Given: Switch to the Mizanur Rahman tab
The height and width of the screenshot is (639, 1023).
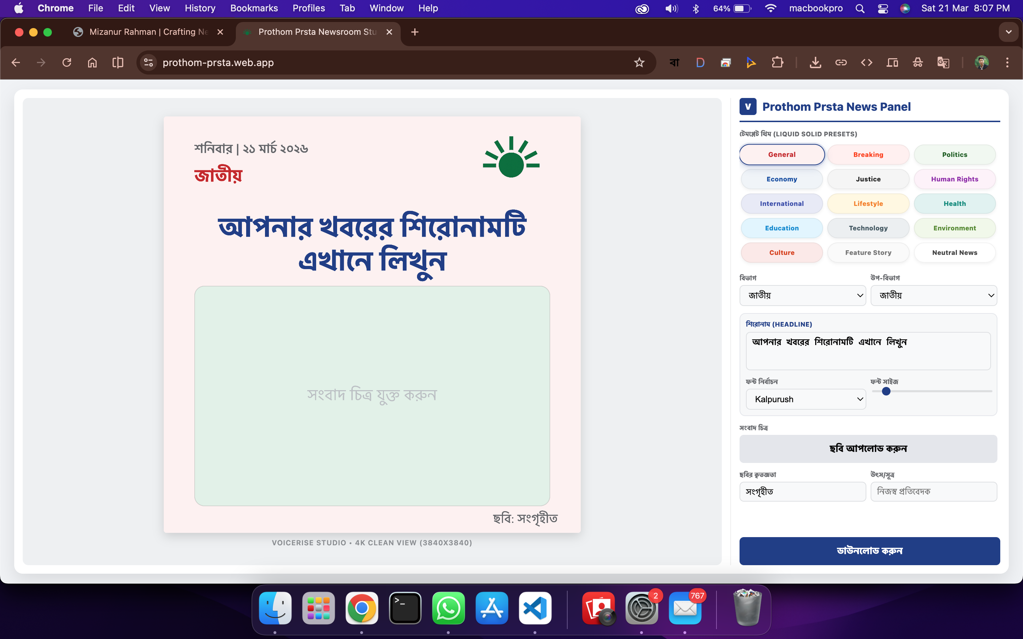Looking at the screenshot, I should pyautogui.click(x=148, y=32).
